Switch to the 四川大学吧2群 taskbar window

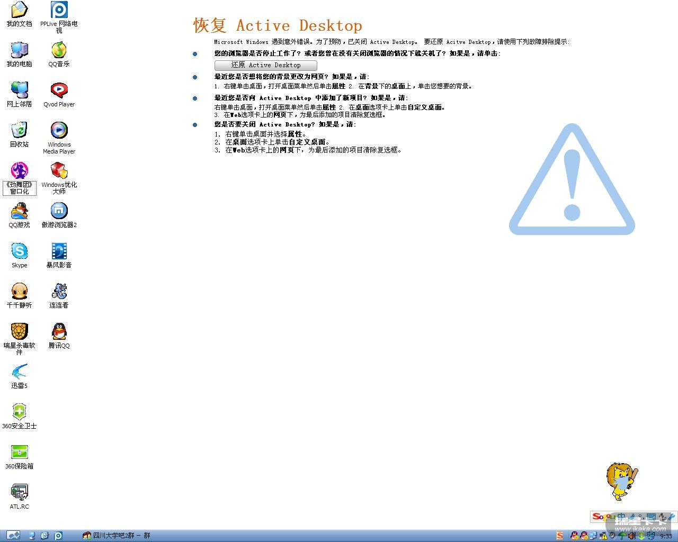117,536
